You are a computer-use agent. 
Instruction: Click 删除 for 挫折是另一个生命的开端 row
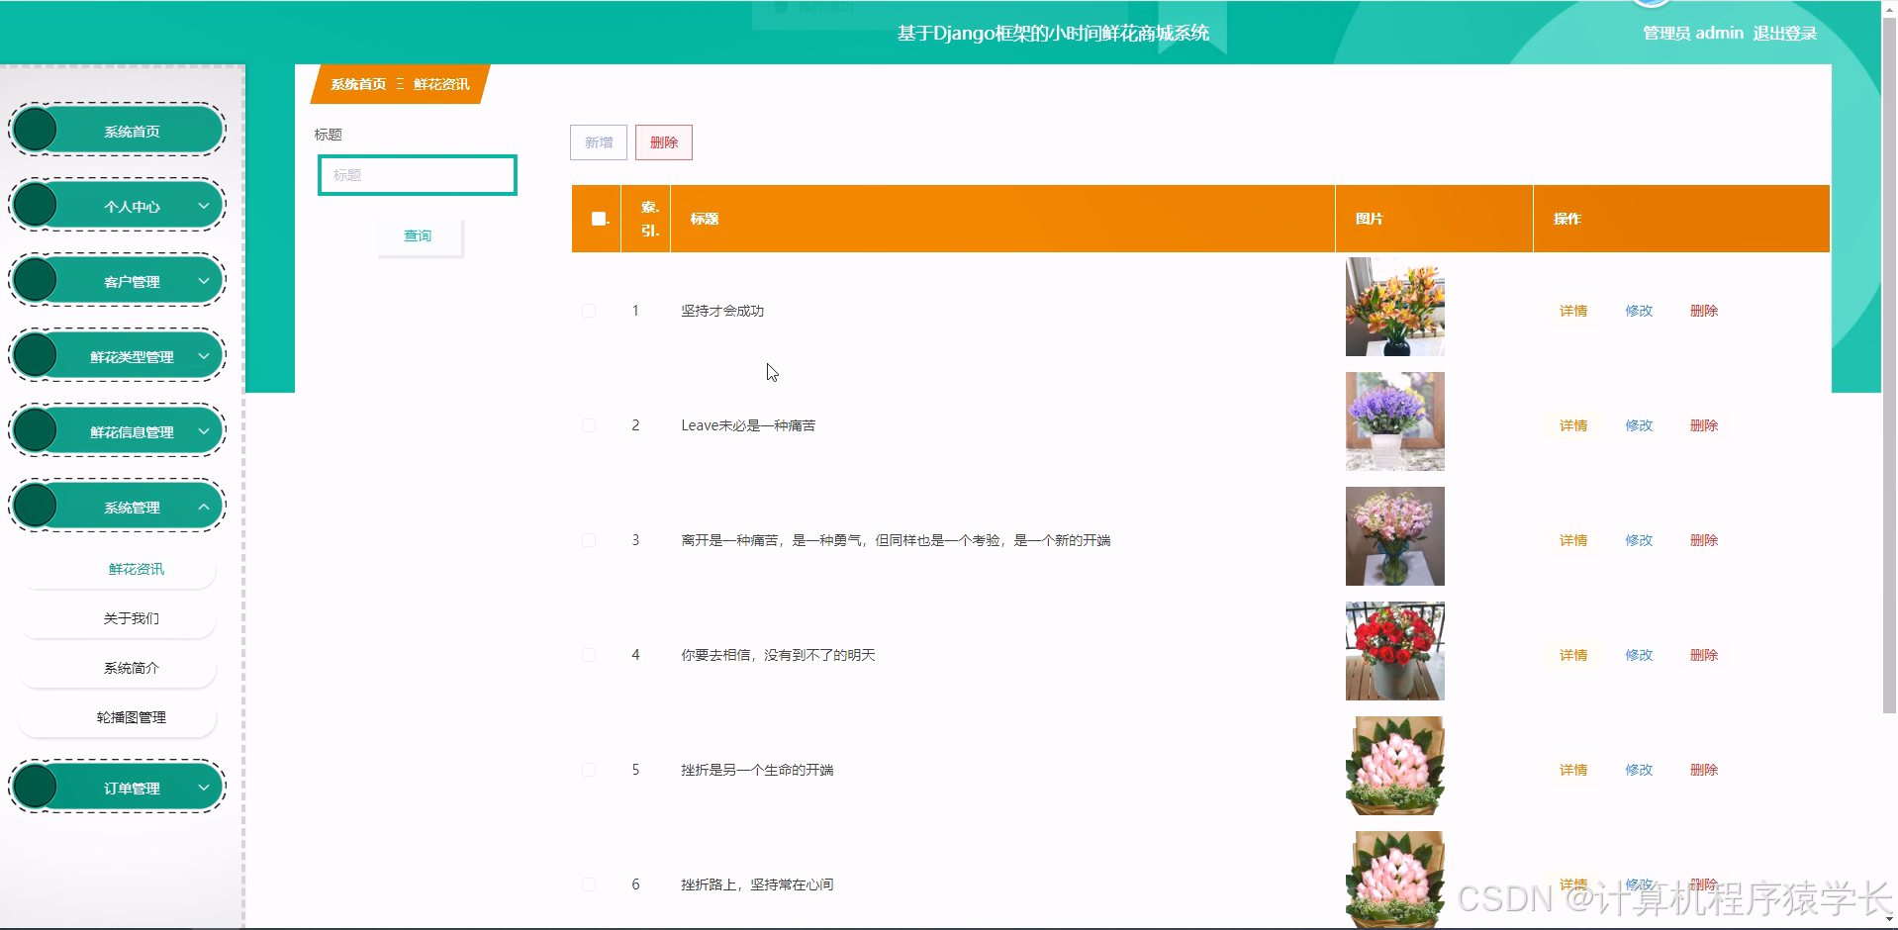[1704, 770]
